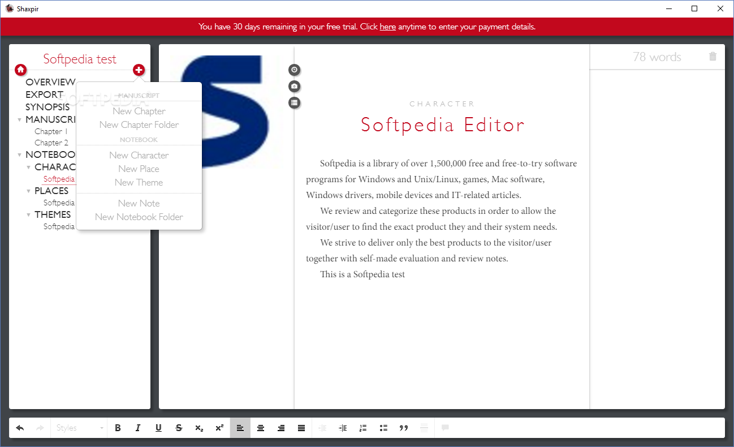Screen dimensions: 734x447
Task: Choose New Theme from the menu
Action: point(139,182)
